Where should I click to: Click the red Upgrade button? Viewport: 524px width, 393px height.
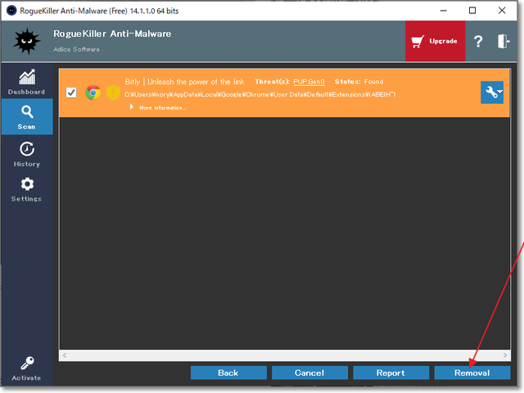pos(435,41)
